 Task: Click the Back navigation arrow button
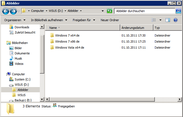[x=6, y=11]
